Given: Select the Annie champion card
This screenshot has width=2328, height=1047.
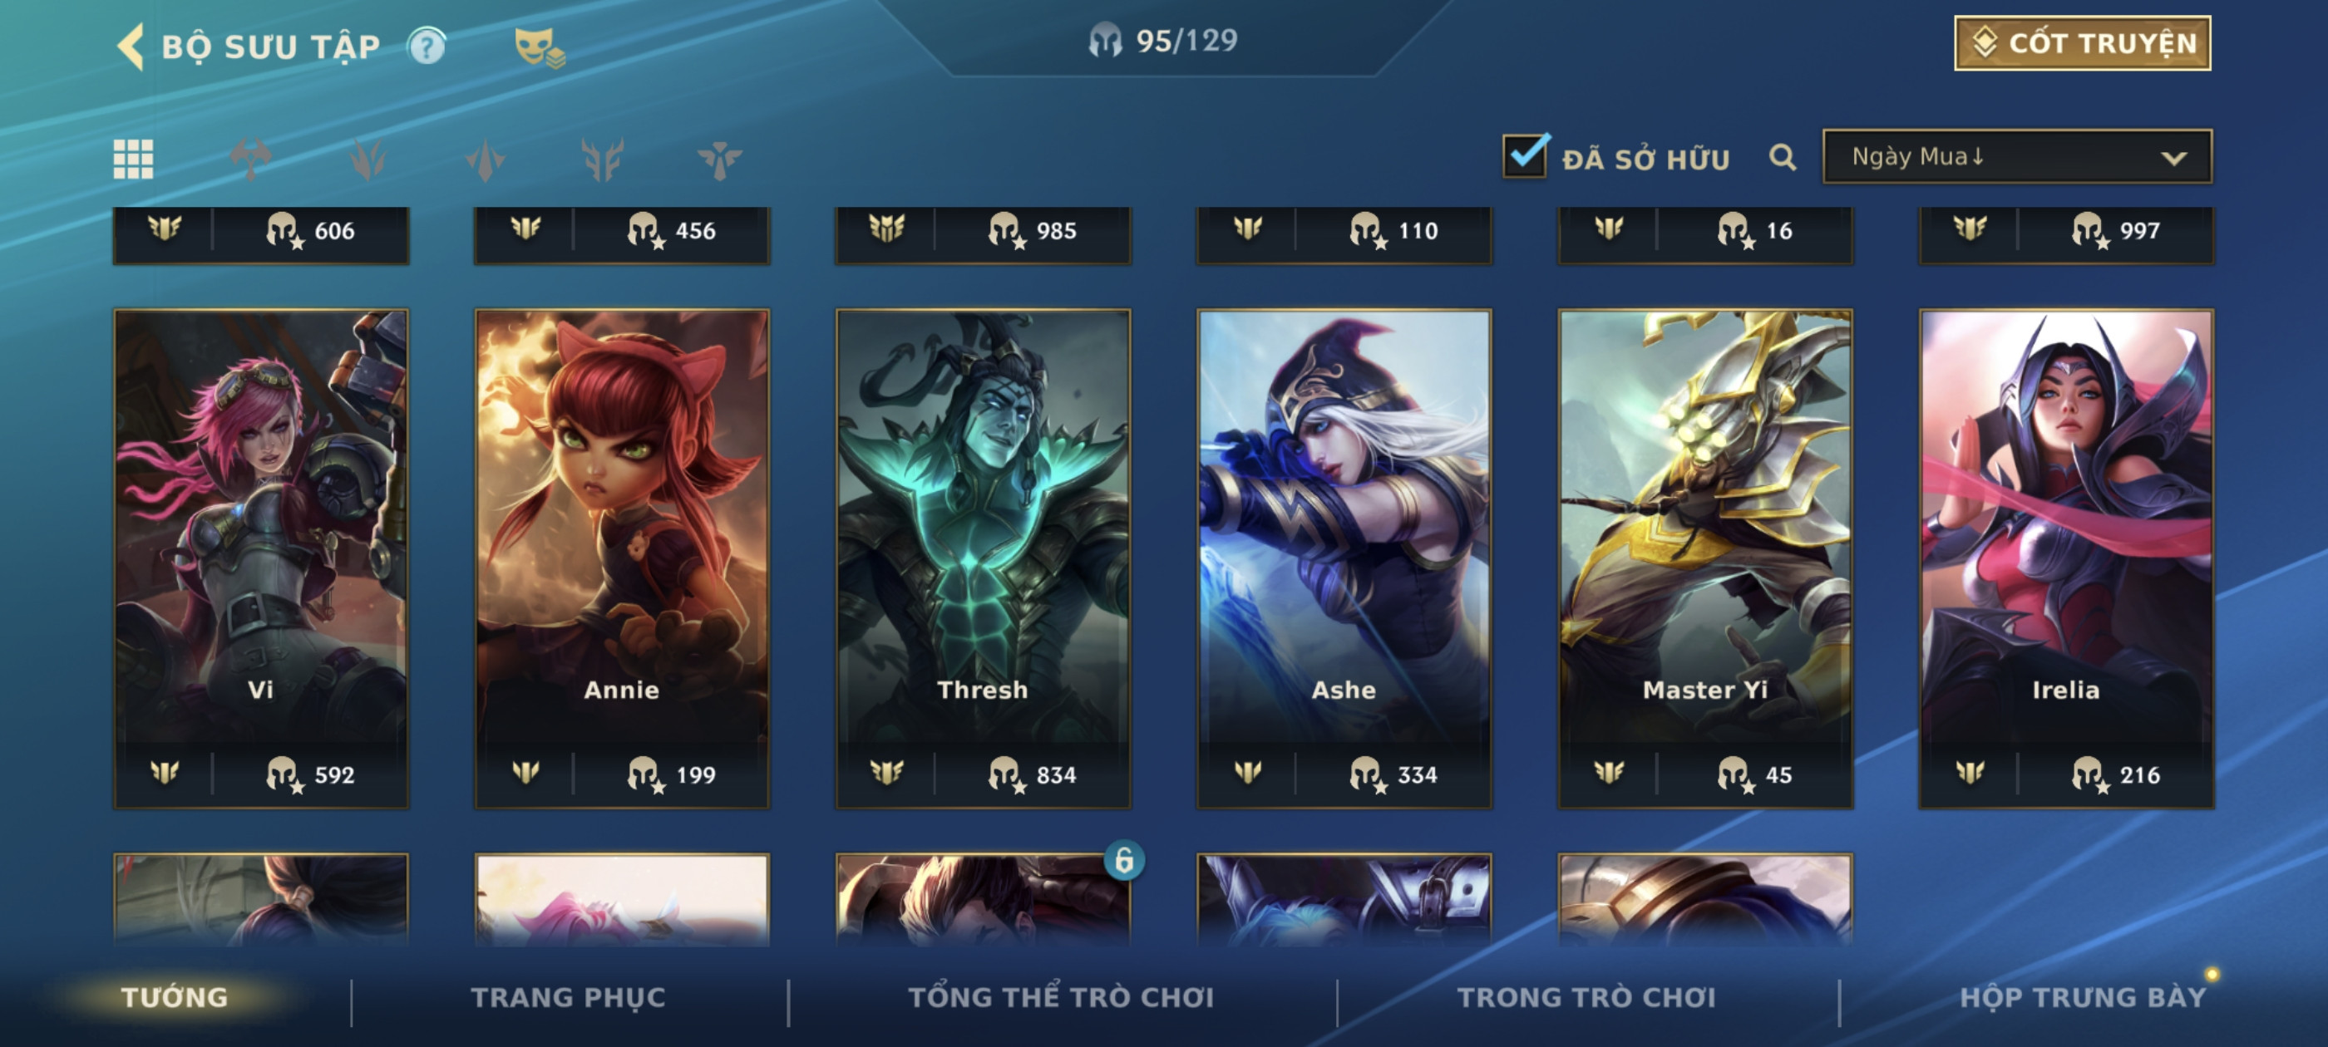Looking at the screenshot, I should [622, 558].
